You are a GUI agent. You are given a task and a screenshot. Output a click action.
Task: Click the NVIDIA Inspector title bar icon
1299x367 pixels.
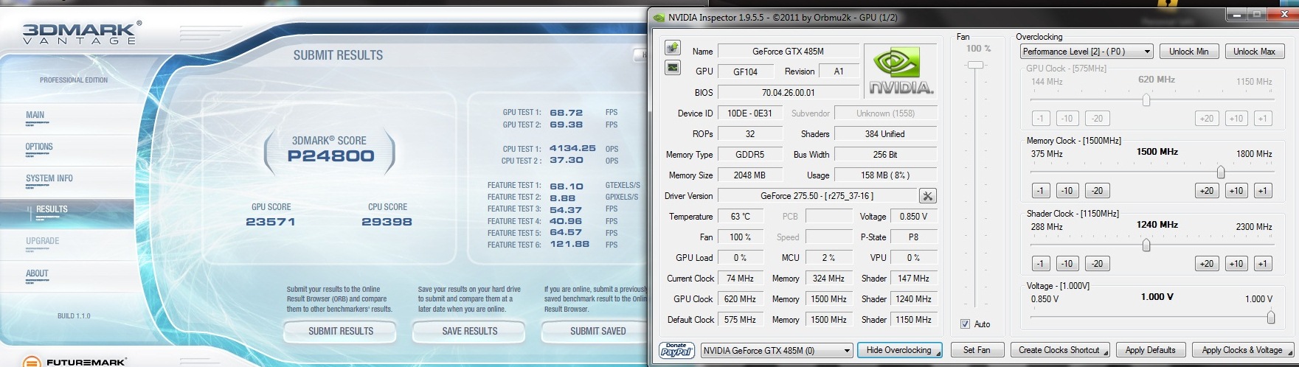coord(659,18)
